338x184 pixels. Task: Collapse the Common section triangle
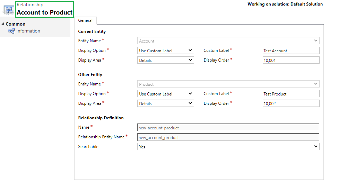3,24
